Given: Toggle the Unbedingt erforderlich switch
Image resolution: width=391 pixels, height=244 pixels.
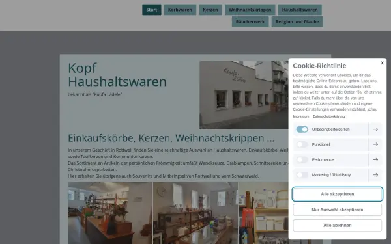Looking at the screenshot, I should [x=302, y=129].
